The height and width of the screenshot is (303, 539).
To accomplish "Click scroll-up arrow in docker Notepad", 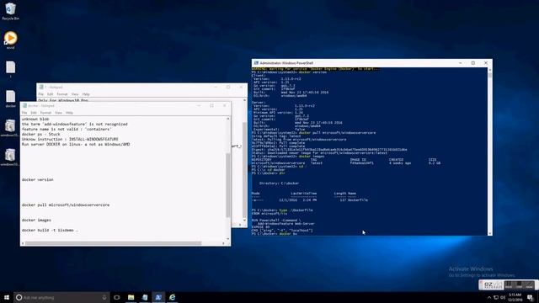I will coord(227,119).
